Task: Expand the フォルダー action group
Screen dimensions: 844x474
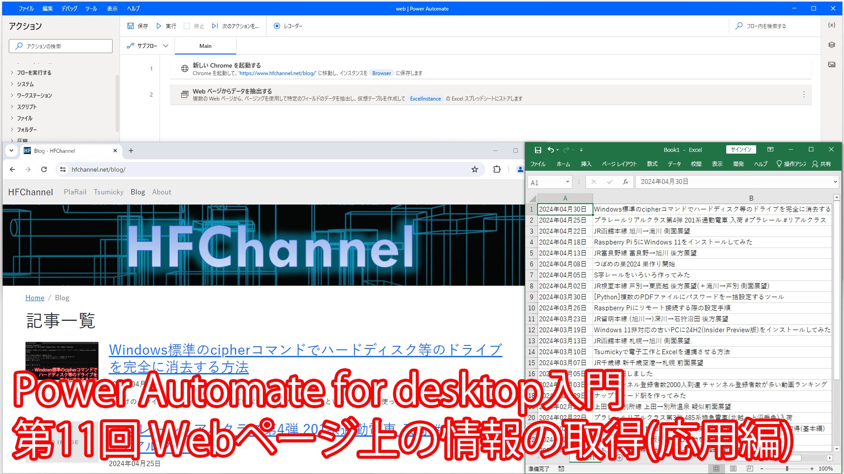Action: click(12, 130)
